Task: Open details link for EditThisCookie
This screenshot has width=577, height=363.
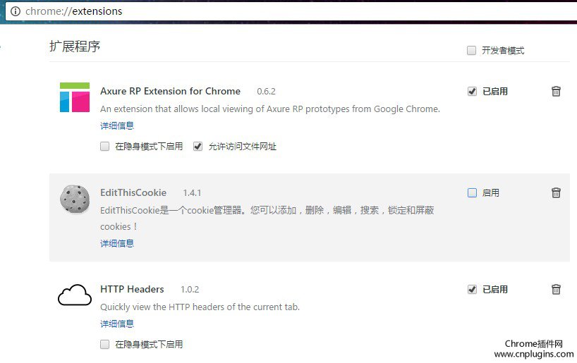Action: pyautogui.click(x=117, y=243)
